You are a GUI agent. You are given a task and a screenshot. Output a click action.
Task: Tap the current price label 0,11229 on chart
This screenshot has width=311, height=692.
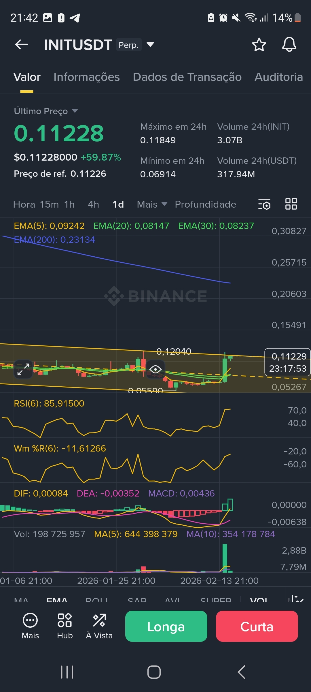coord(287,362)
